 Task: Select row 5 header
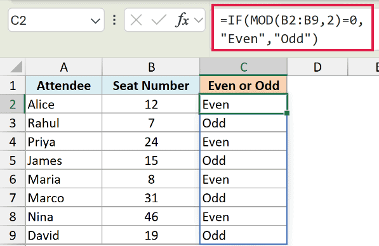tap(13, 160)
